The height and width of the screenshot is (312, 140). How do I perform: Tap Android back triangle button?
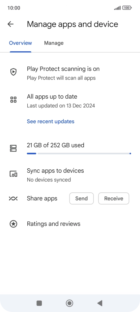(x=100, y=303)
